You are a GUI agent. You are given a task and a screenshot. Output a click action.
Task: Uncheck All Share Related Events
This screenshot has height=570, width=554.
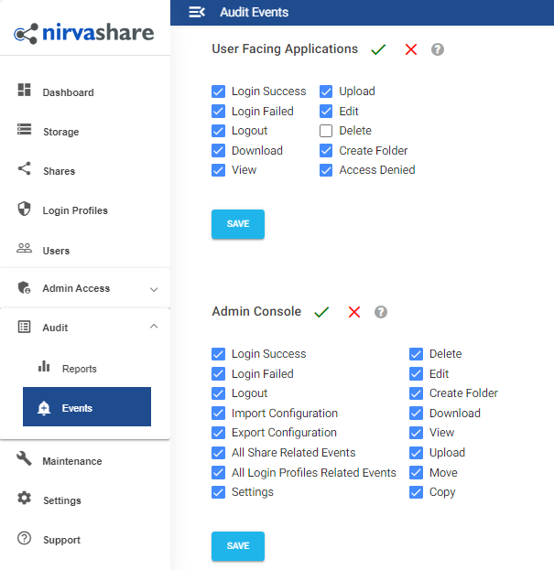click(218, 453)
